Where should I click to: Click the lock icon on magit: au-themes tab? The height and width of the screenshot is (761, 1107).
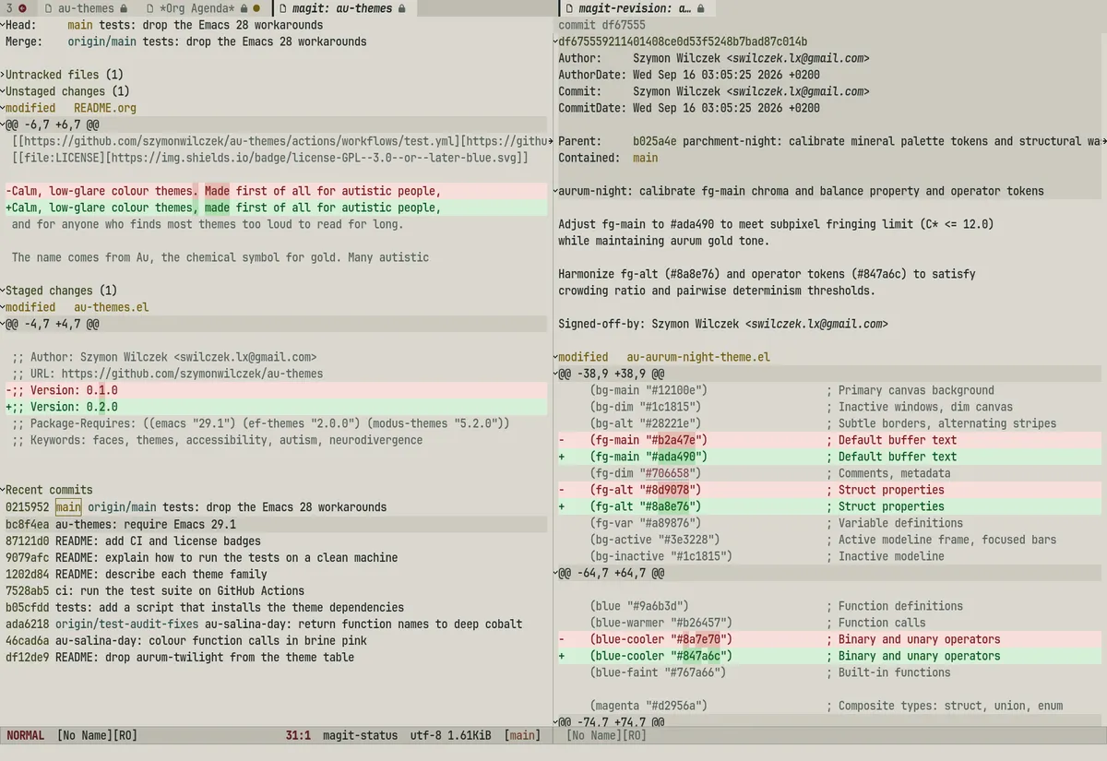[x=401, y=8]
